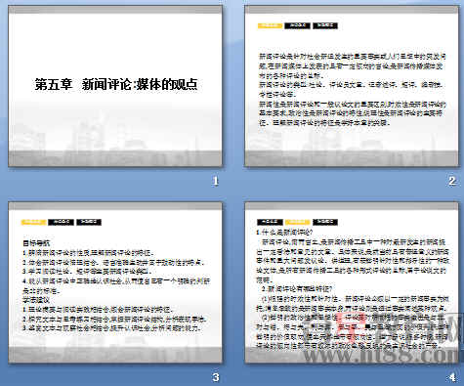Click slide number 4 label
Image resolution: width=464 pixels, height=386 pixels.
click(452, 377)
